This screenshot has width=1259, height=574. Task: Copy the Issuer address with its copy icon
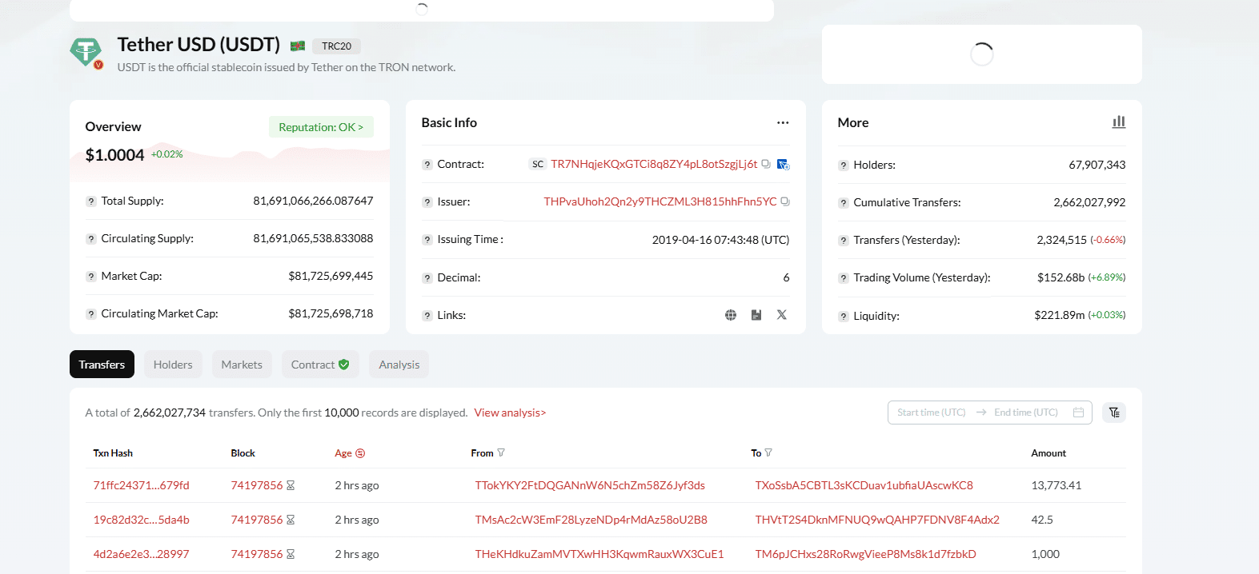point(785,201)
